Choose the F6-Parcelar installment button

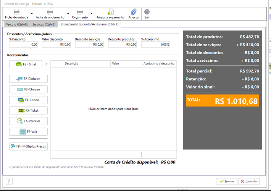click(x=28, y=121)
